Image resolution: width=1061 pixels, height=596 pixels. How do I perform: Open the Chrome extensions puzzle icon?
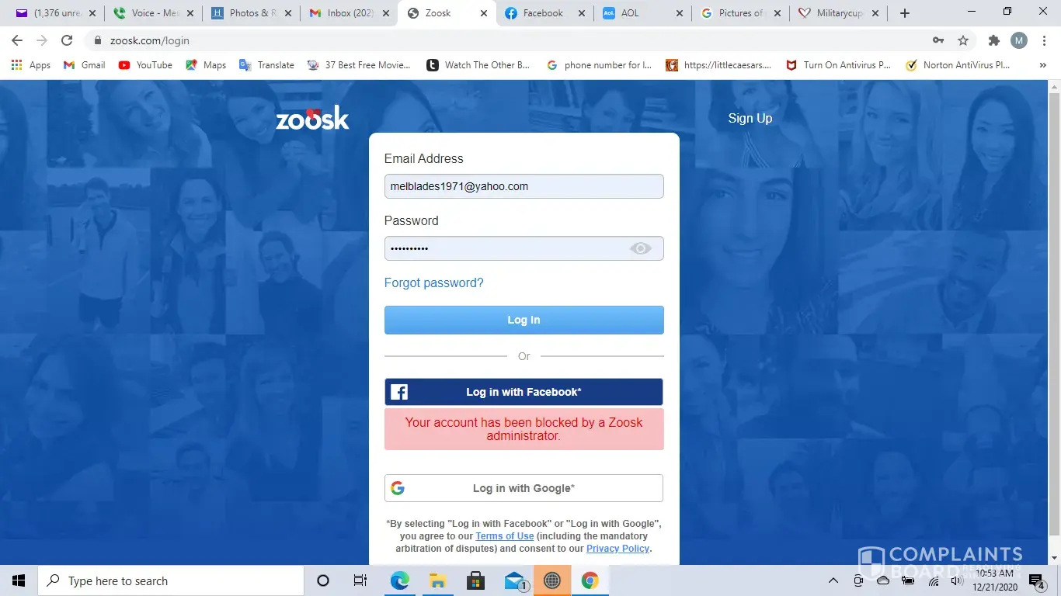pyautogui.click(x=994, y=40)
